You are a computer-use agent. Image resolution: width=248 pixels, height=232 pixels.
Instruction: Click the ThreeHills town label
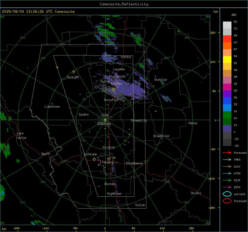pyautogui.click(x=139, y=121)
